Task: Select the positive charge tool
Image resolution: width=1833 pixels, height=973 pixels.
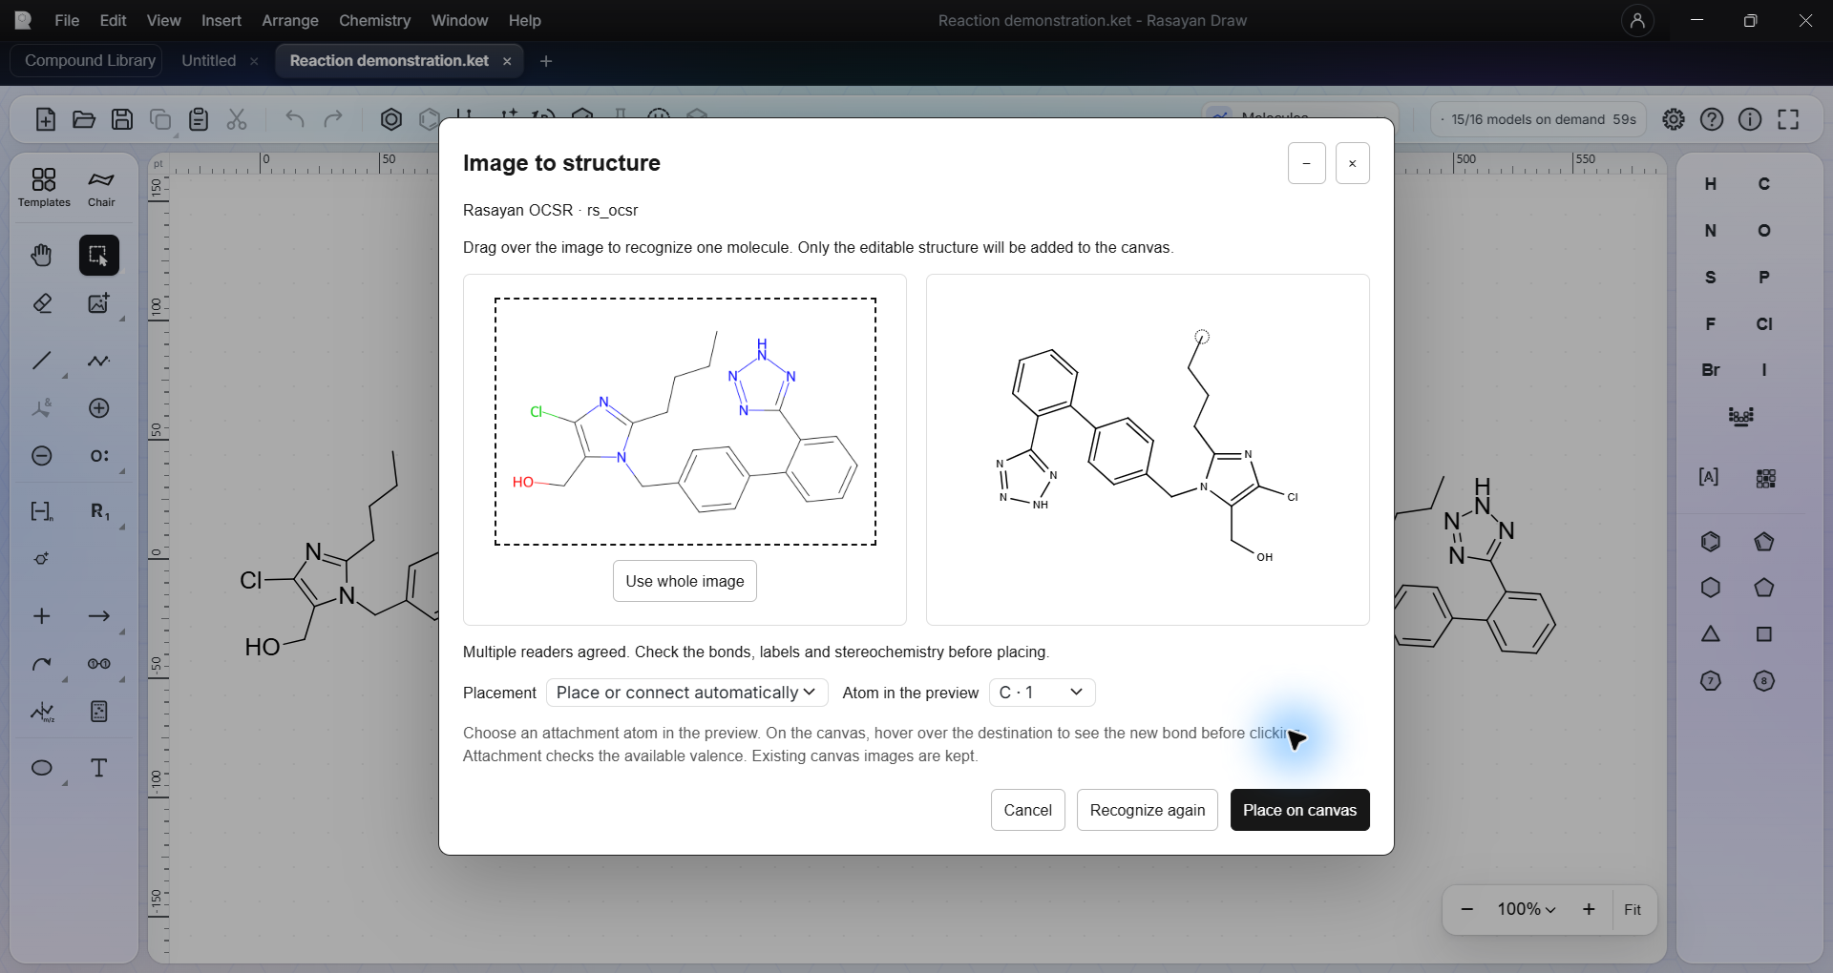Action: coord(99,408)
